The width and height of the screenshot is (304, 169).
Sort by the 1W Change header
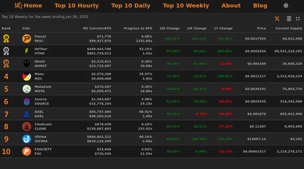169,28
